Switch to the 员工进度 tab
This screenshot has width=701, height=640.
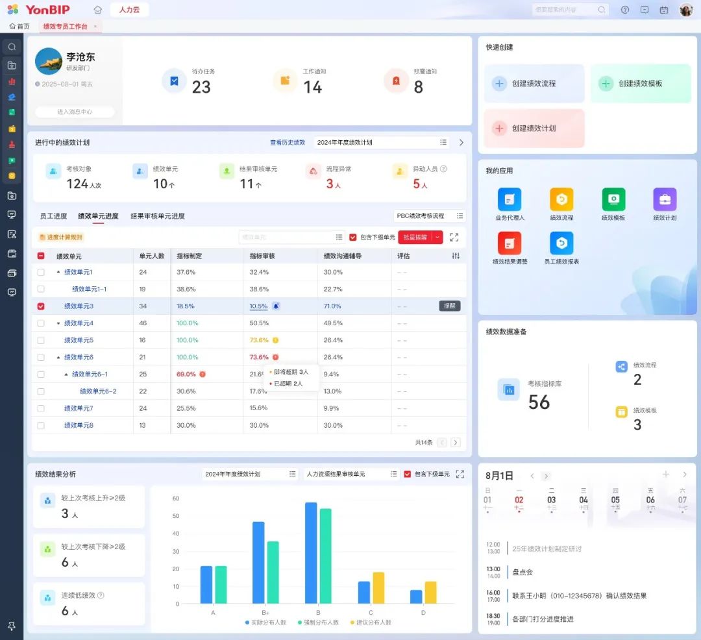click(53, 216)
